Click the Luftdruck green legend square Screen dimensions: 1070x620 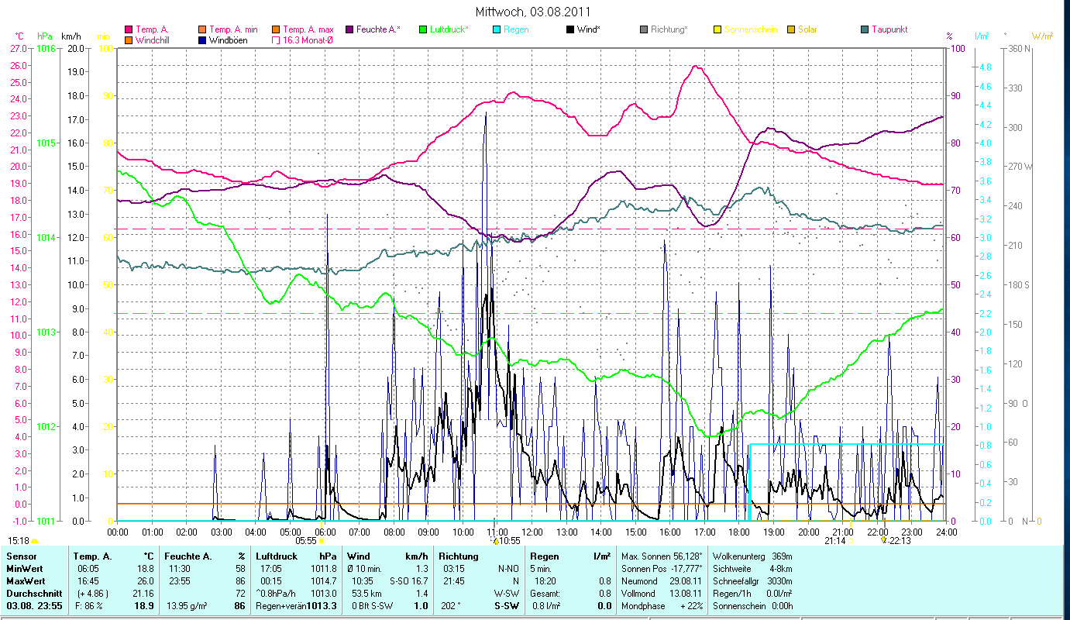(423, 29)
